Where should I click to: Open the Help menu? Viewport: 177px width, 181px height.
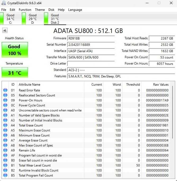tap(61, 10)
